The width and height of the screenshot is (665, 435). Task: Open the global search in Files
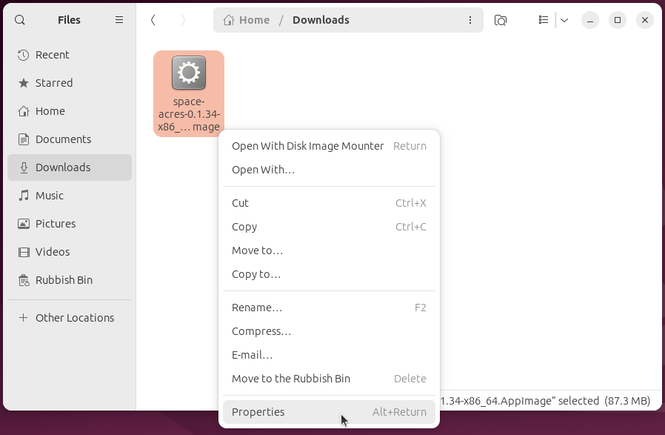coord(19,20)
